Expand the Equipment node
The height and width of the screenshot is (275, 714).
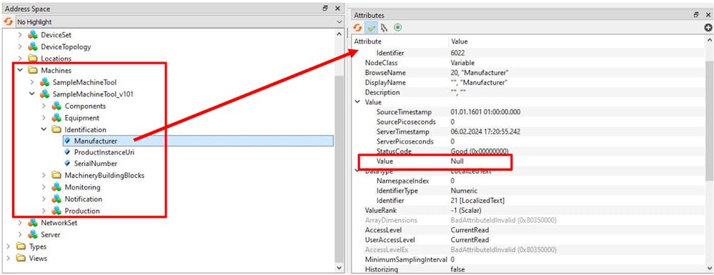[x=44, y=117]
